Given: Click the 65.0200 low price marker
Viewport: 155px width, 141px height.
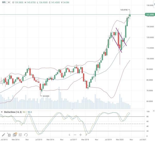Looking at the screenshot, I should point(46,96).
